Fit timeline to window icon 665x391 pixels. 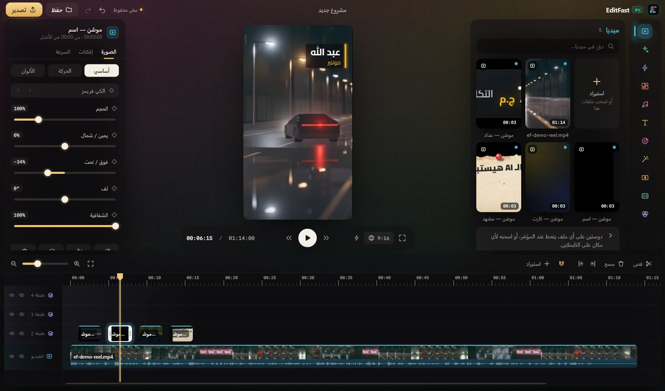pos(91,264)
